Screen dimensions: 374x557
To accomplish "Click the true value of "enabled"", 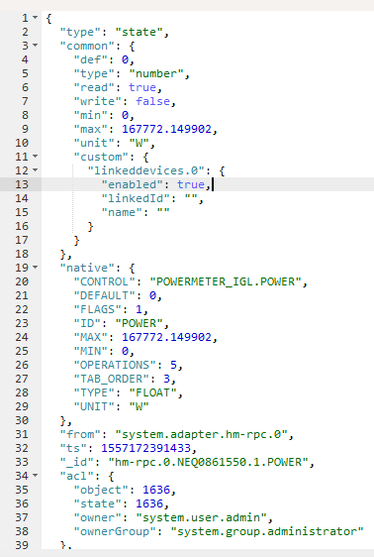I will tap(191, 184).
